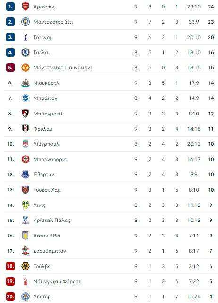Click the Liverpool club crest

point(25,144)
